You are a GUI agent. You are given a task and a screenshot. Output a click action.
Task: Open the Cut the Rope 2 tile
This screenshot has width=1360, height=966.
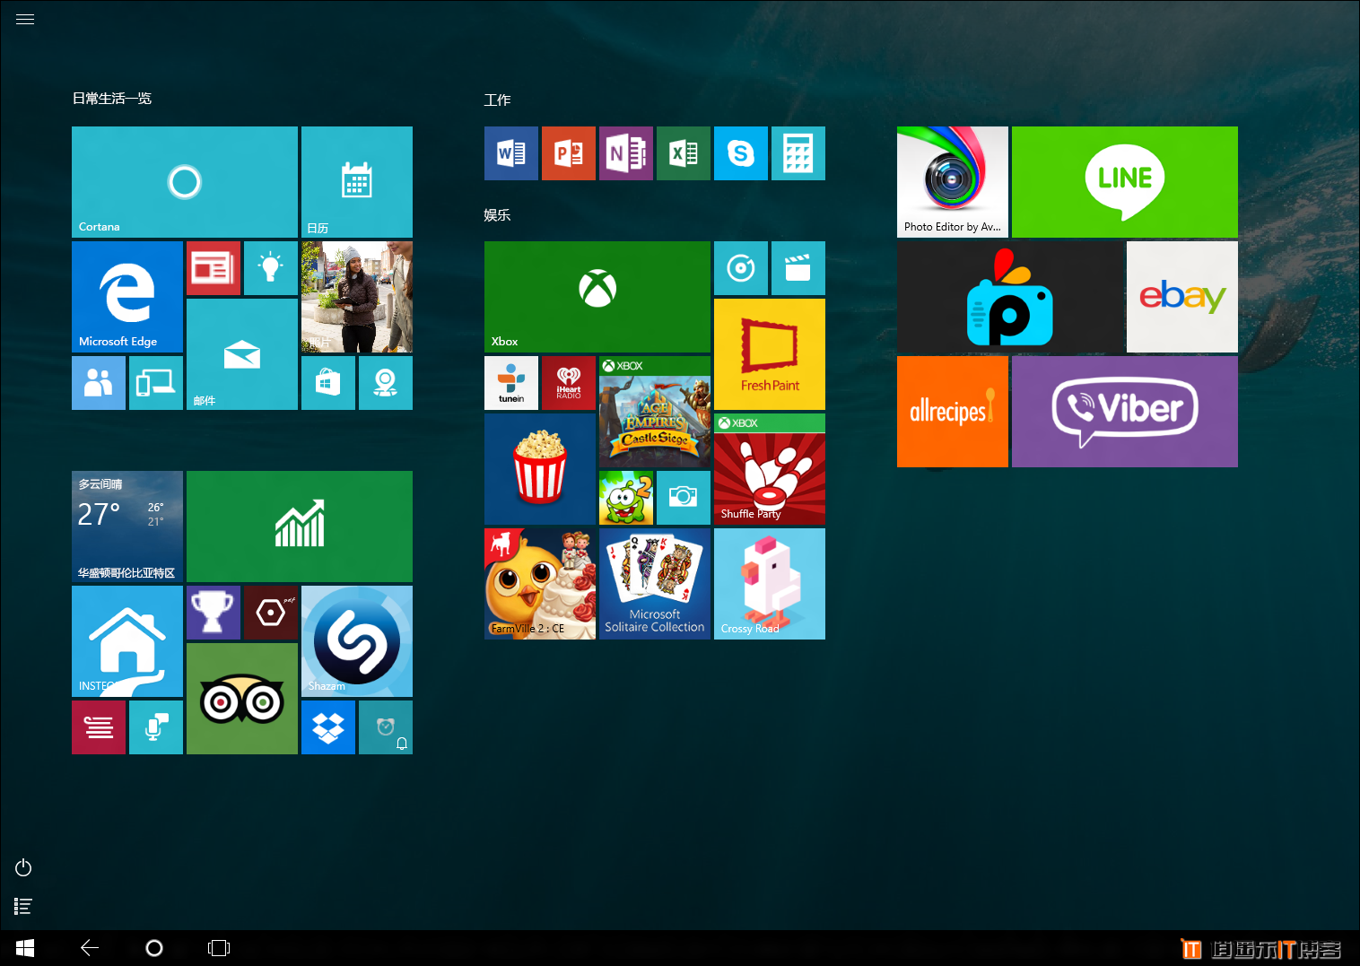pos(626,498)
